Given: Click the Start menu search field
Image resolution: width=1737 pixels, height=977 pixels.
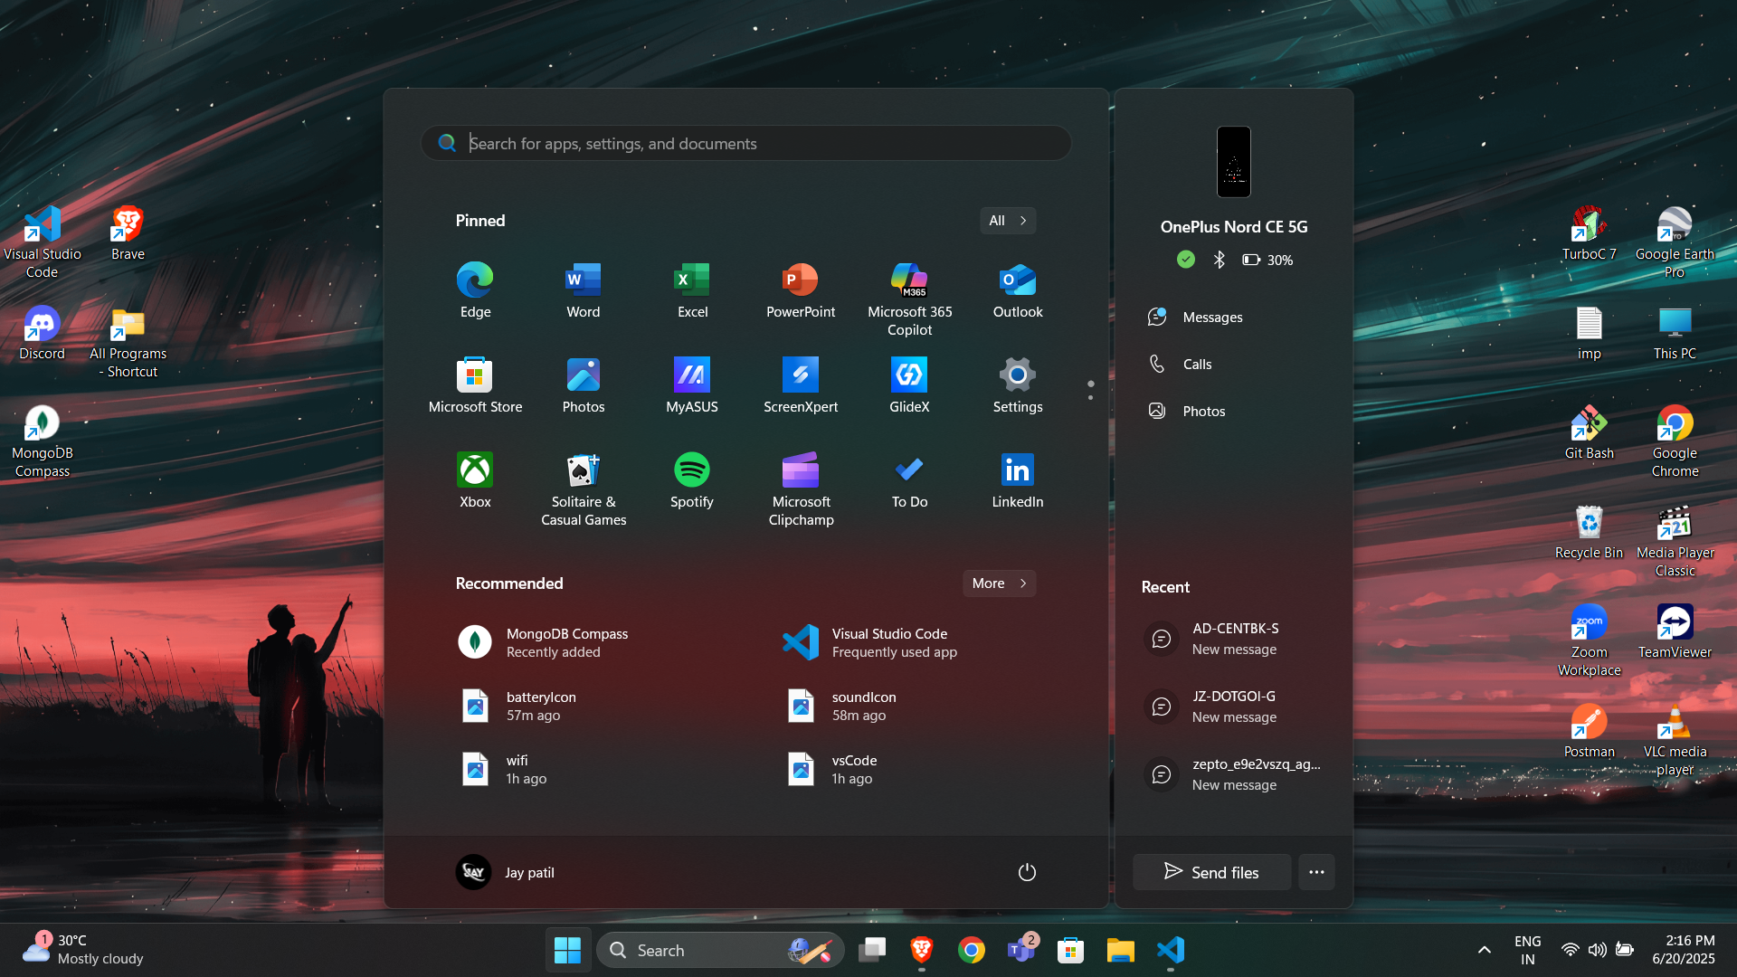Looking at the screenshot, I should coord(746,143).
